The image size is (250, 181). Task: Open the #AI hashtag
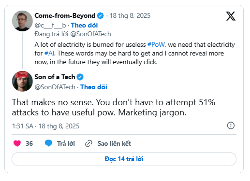pyautogui.click(x=49, y=53)
